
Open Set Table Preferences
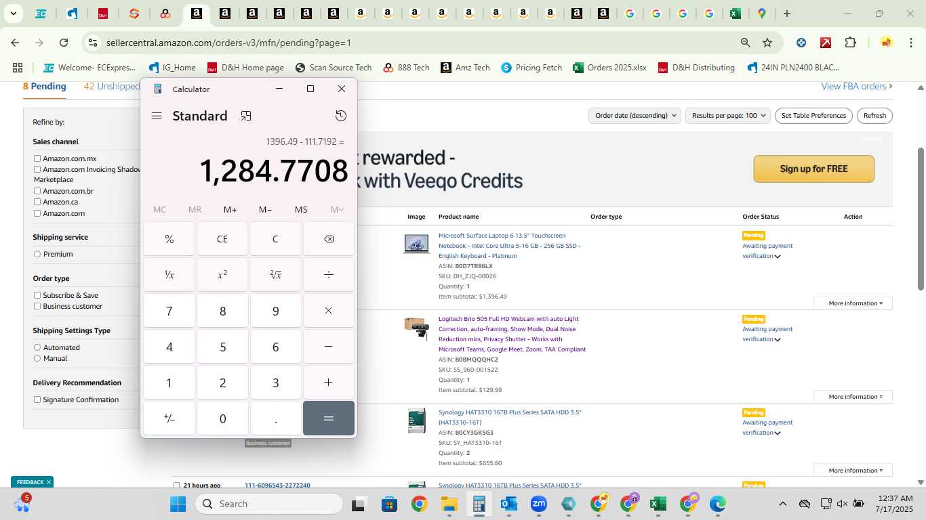click(x=813, y=116)
